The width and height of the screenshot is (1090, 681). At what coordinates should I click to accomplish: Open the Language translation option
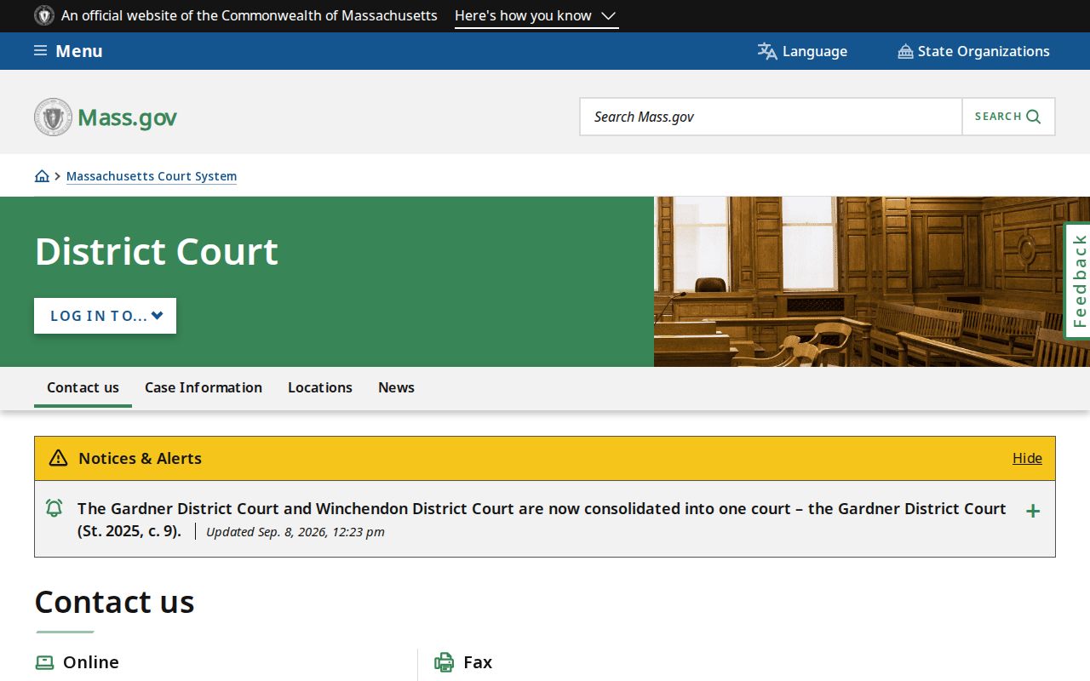(x=802, y=51)
